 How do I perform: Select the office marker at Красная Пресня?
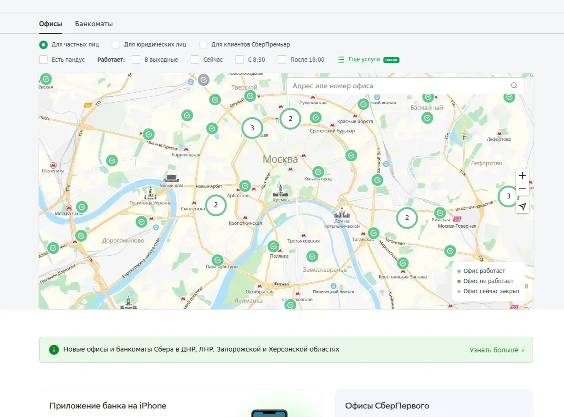click(x=148, y=134)
